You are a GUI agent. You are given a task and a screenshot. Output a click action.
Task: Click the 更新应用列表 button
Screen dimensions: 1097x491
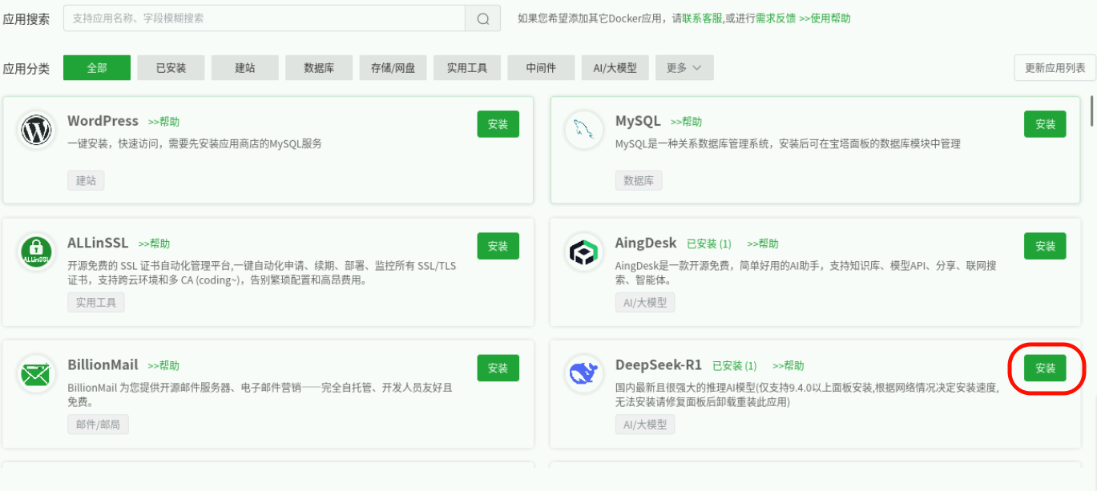pos(1055,68)
